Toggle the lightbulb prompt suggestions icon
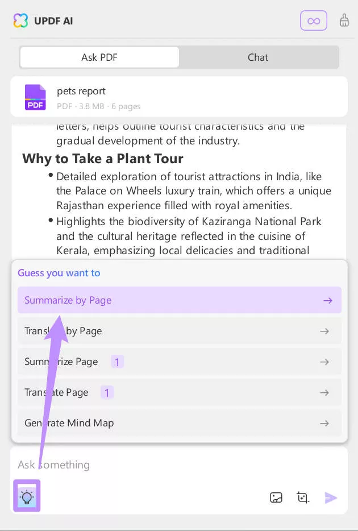 click(x=27, y=496)
